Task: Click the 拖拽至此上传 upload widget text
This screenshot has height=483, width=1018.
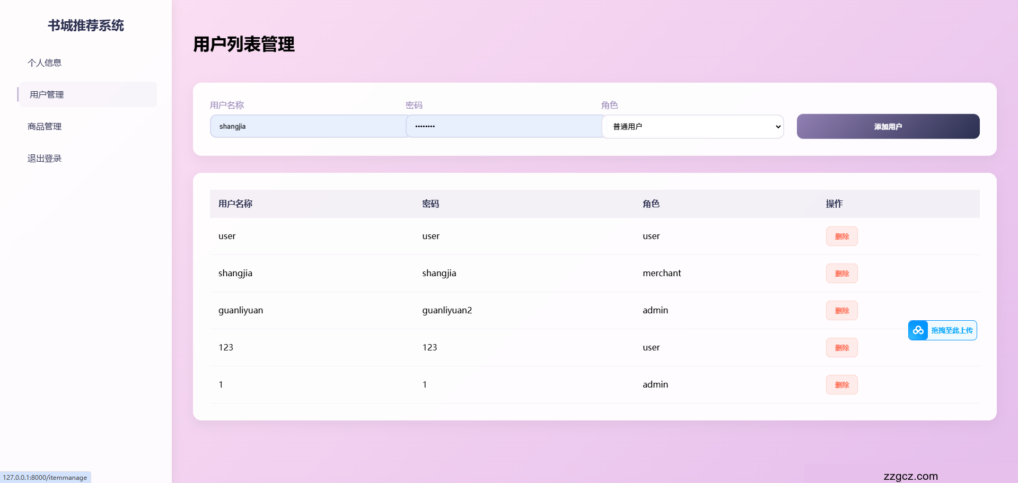Action: (952, 330)
